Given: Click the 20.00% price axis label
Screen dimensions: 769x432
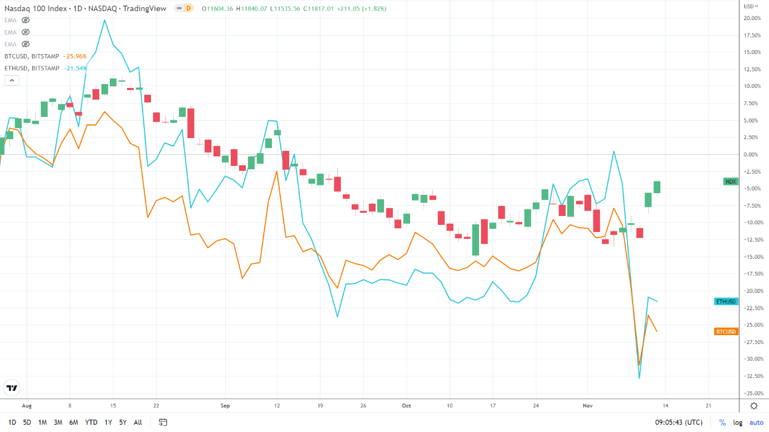Looking at the screenshot, I should point(752,18).
